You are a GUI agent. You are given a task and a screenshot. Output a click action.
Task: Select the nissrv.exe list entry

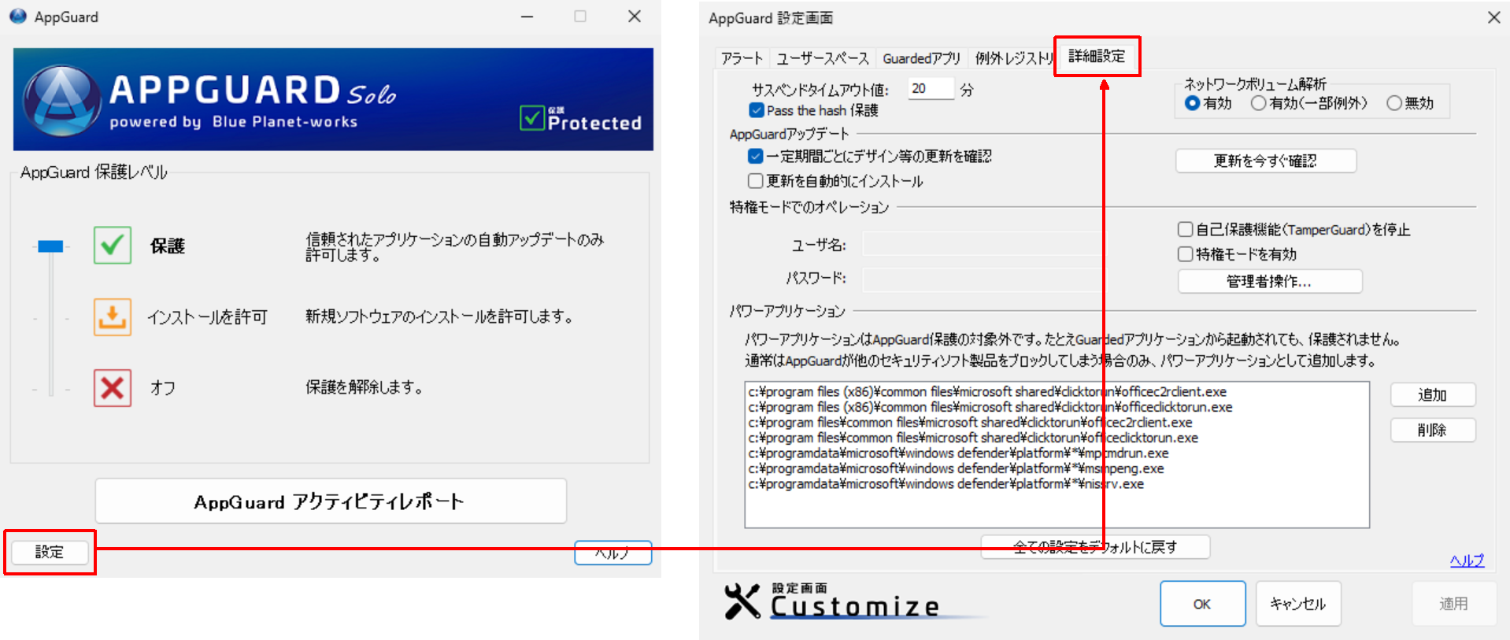946,484
